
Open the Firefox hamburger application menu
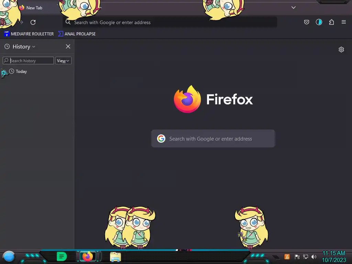[343, 22]
